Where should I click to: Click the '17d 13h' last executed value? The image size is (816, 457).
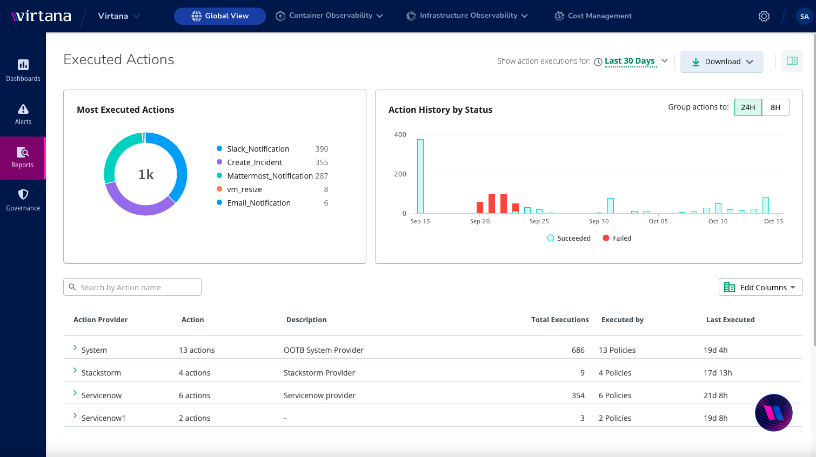tap(718, 373)
